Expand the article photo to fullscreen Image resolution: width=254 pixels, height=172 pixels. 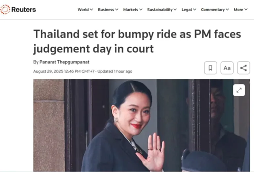pos(239,90)
